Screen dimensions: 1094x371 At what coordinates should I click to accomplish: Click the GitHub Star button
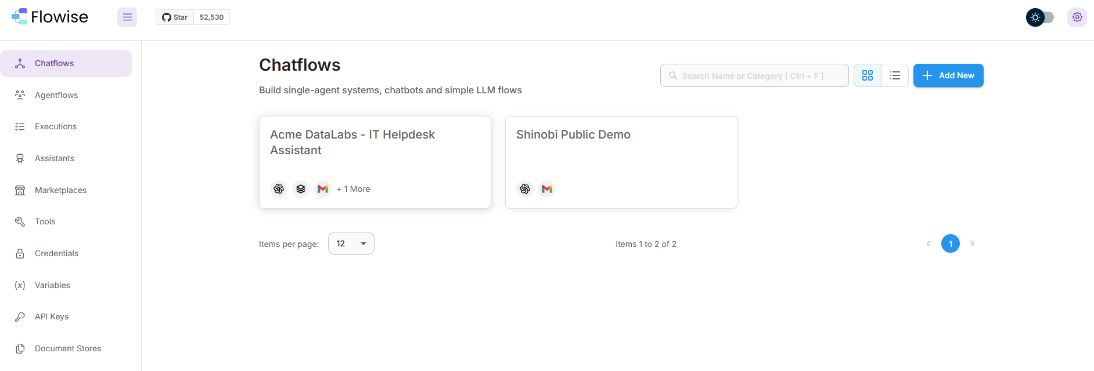(175, 17)
